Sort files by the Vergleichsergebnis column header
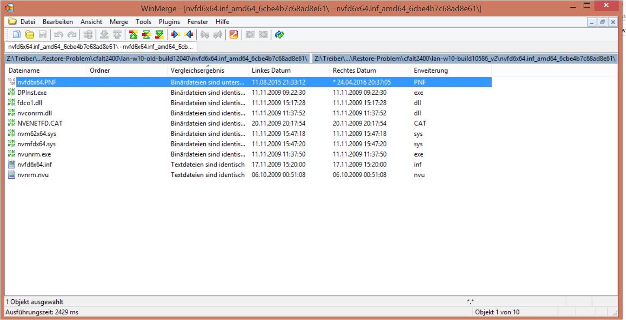 point(199,70)
